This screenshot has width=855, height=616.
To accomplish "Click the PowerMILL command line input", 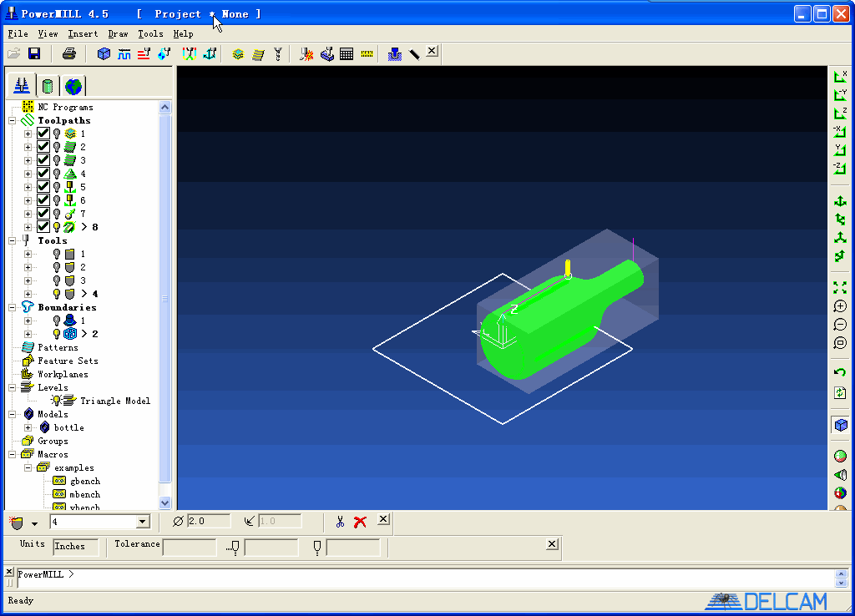I will tap(425, 578).
